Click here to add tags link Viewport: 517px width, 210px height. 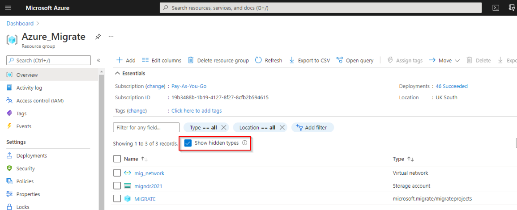coord(197,111)
